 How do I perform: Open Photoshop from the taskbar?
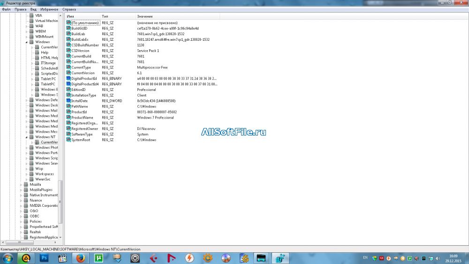(44, 258)
